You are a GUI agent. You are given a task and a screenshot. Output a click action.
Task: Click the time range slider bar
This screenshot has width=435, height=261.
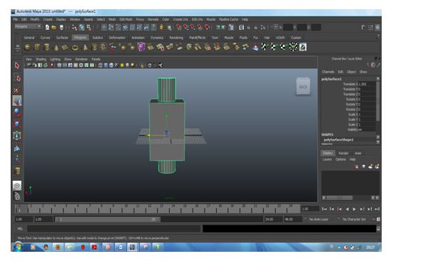point(107,219)
